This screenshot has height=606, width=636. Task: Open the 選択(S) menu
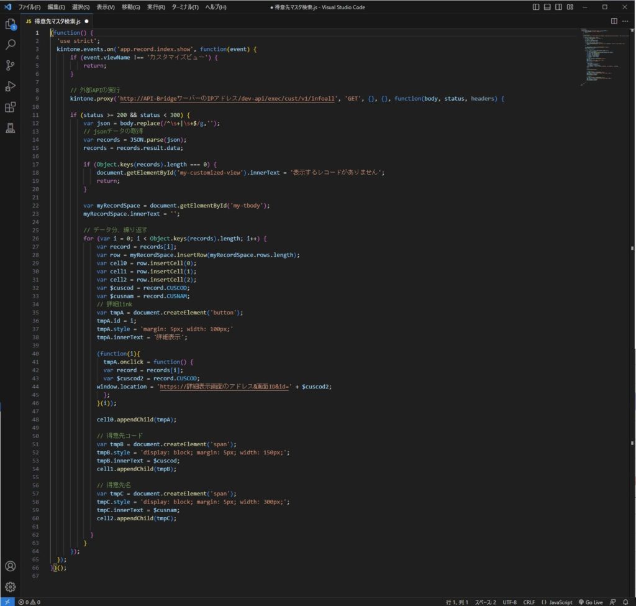pyautogui.click(x=81, y=7)
